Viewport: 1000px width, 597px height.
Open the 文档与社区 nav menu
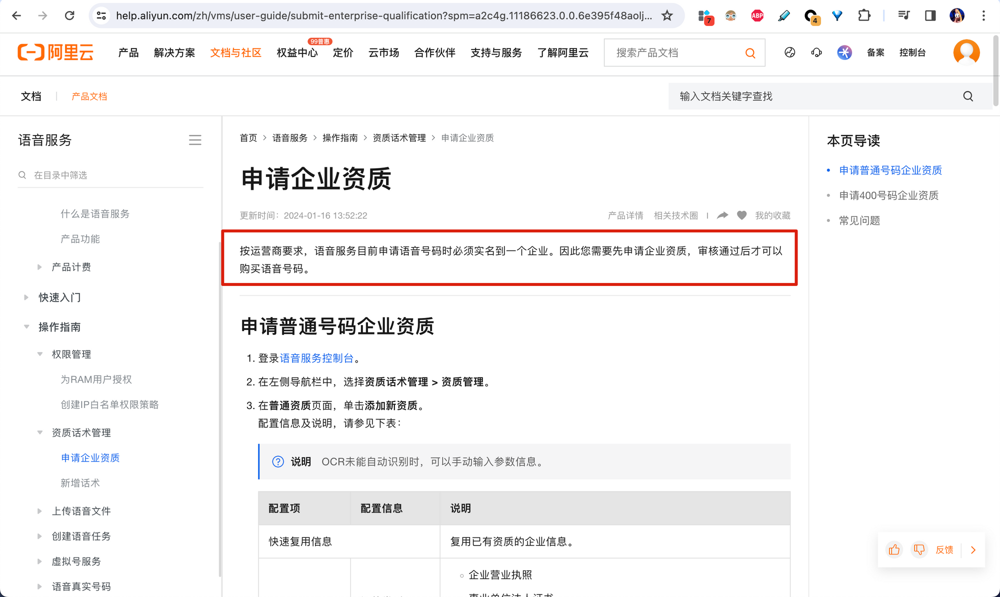coord(235,53)
